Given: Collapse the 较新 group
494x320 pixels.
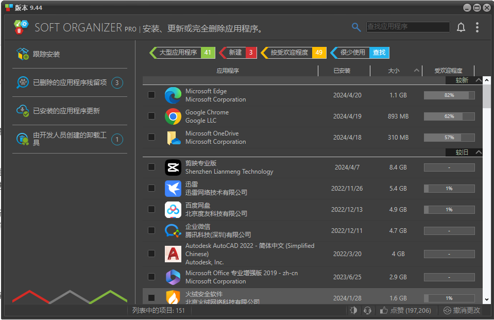Looking at the screenshot, I should pyautogui.click(x=479, y=80).
